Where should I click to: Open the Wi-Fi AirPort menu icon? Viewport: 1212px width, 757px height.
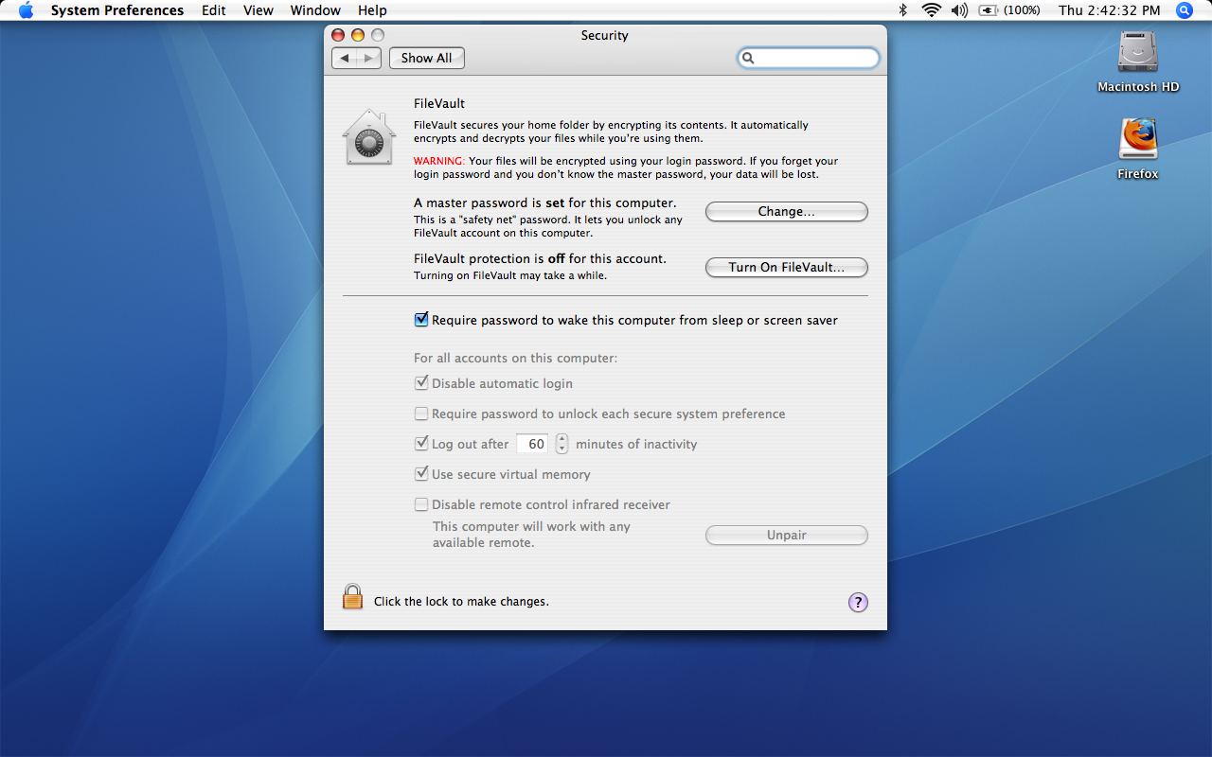(x=932, y=10)
